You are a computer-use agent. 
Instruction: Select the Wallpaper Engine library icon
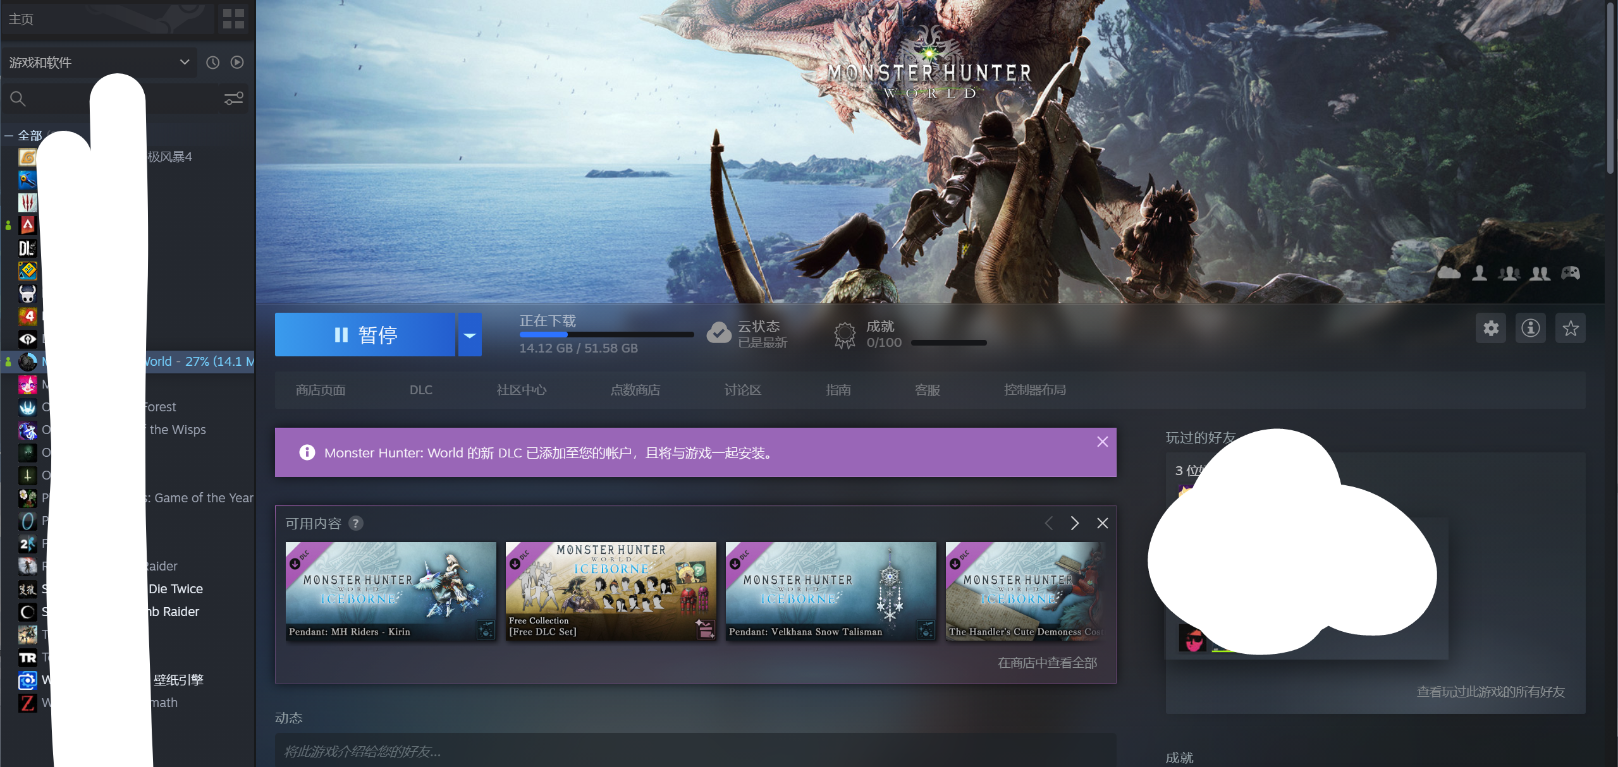point(27,680)
